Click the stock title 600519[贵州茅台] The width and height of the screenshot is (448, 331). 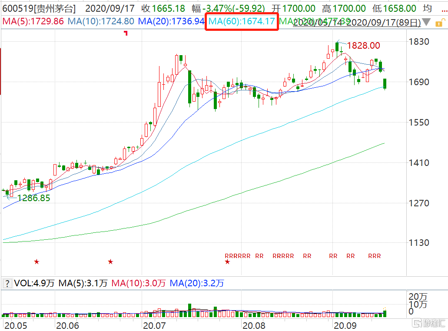point(39,8)
